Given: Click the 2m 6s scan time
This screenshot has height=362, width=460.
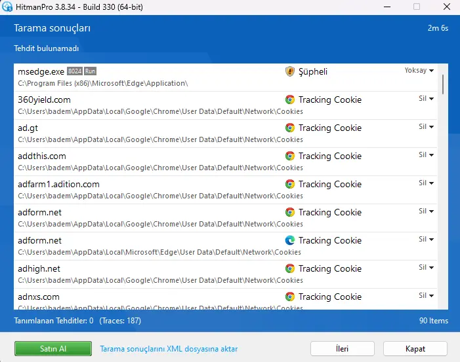Looking at the screenshot, I should [x=438, y=28].
